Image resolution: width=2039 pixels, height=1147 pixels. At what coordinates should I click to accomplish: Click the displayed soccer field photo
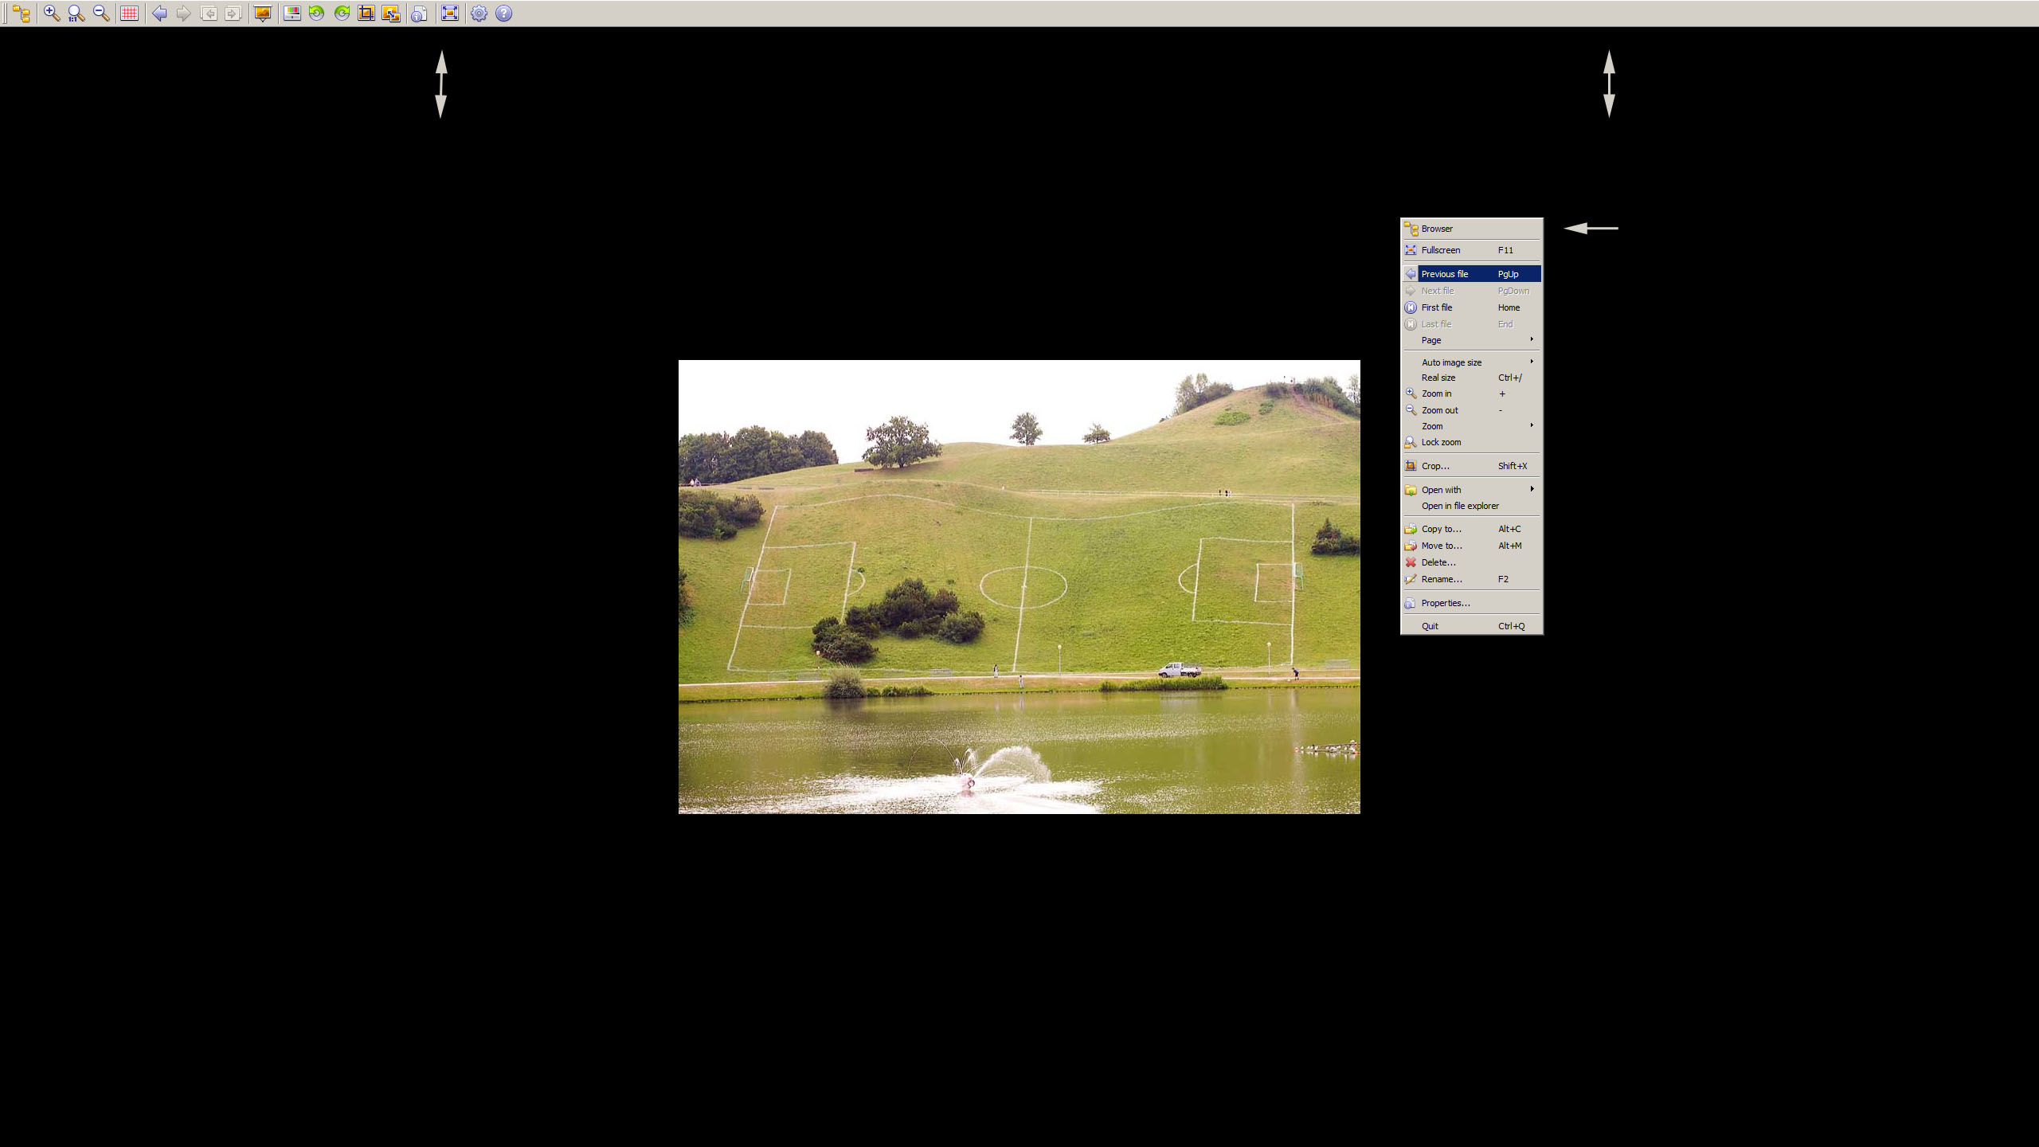[x=1019, y=586]
